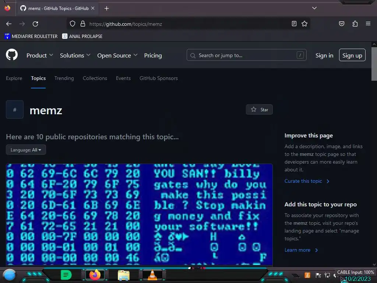This screenshot has height=283, width=377.
Task: Reload the page with the refresh icon
Action: 35,24
